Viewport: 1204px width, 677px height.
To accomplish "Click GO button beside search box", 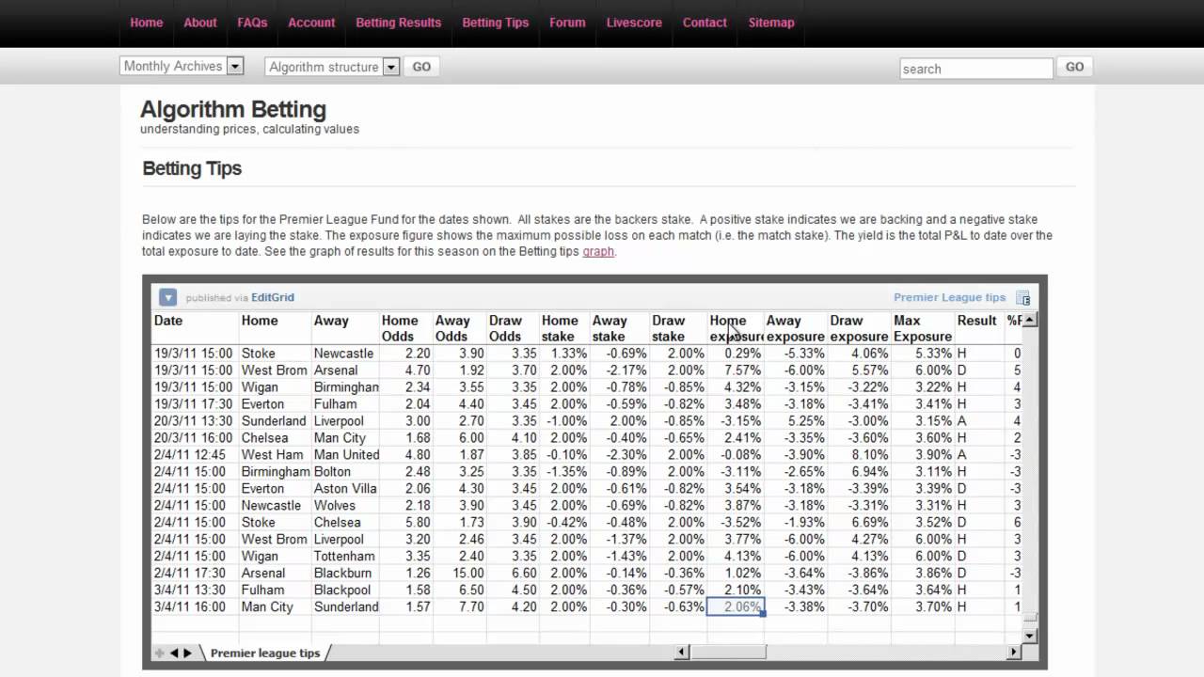I will point(1075,67).
